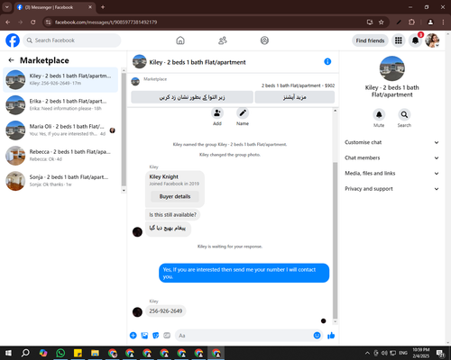This screenshot has width=451, height=360.
Task: Click the Buyer details button
Action: [x=175, y=196]
